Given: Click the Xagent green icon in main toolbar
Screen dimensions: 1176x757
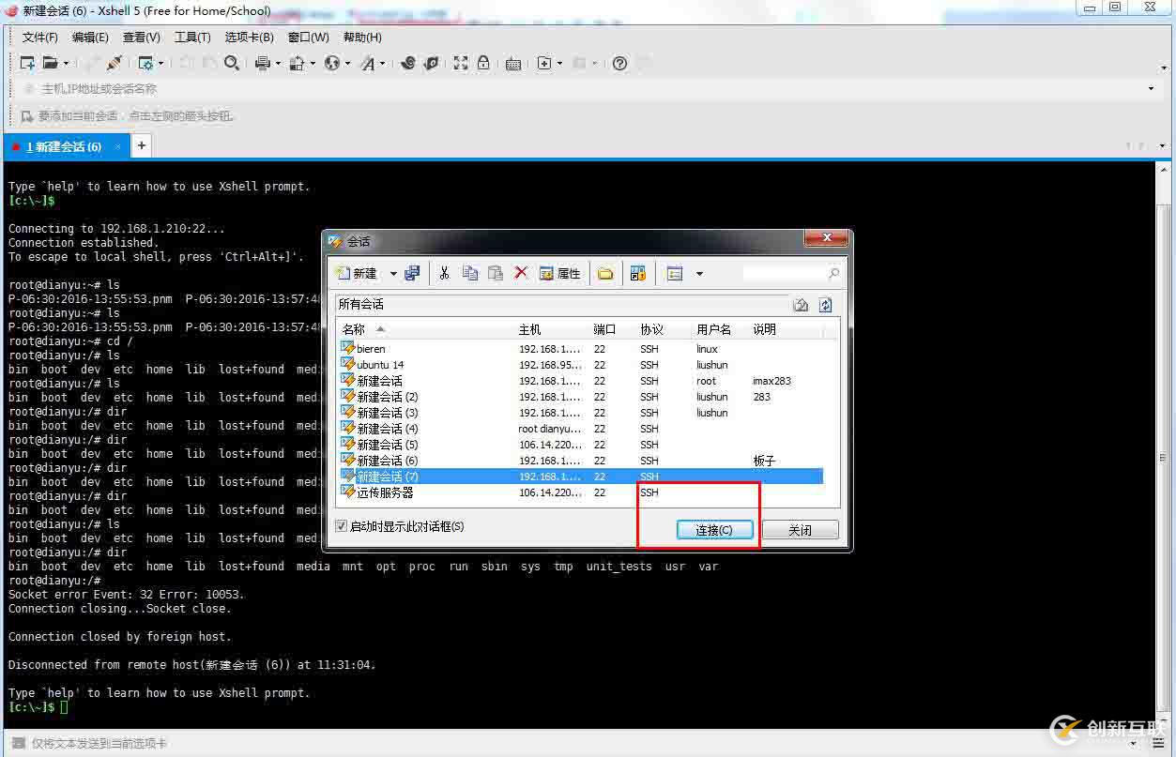Looking at the screenshot, I should click(x=431, y=63).
